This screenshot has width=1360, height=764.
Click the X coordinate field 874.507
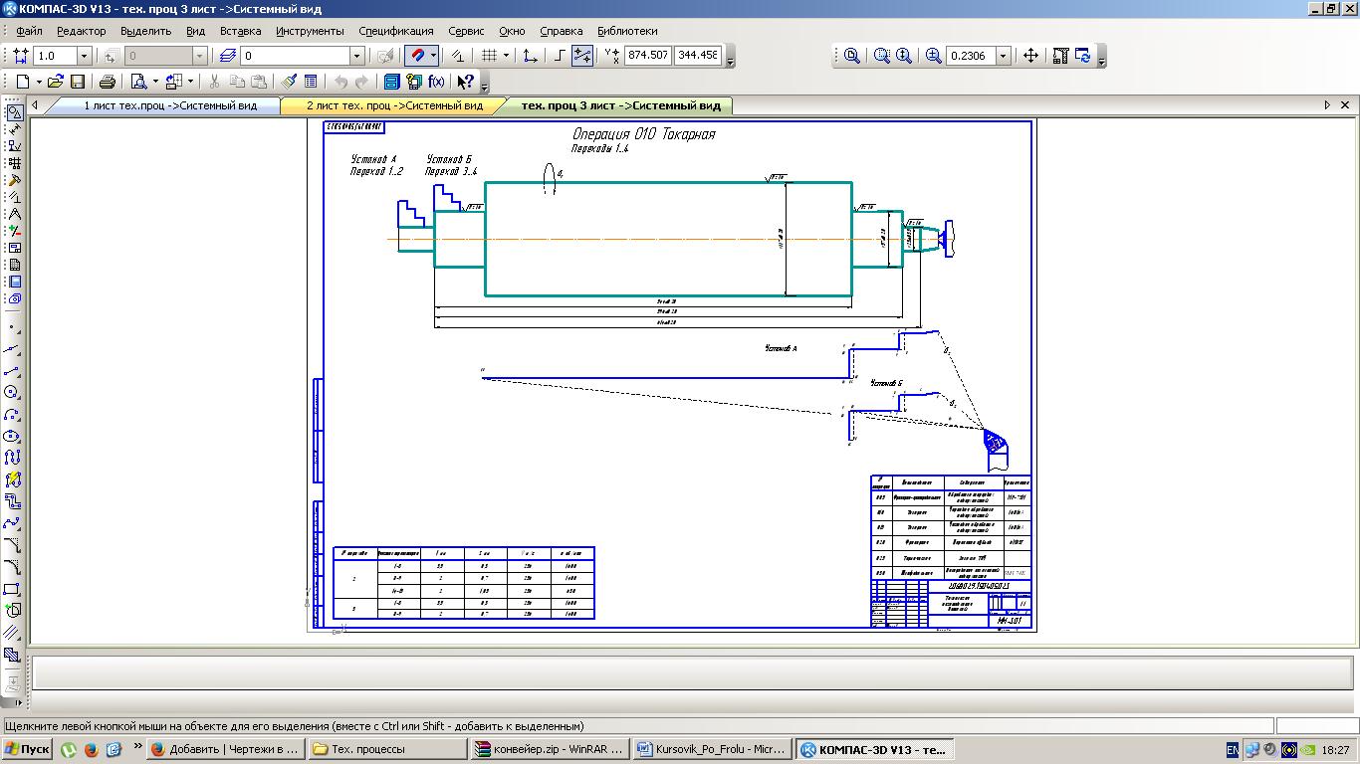(648, 56)
